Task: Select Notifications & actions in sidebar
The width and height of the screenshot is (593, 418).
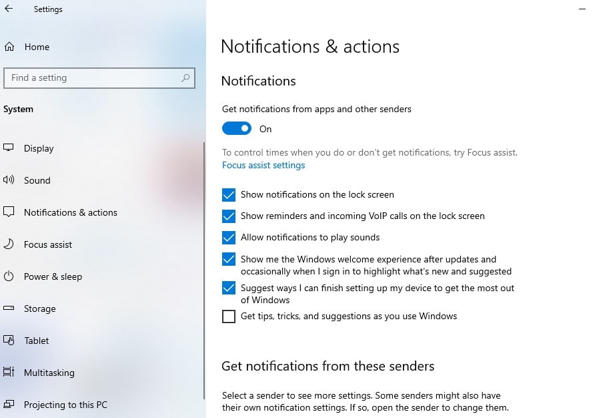Action: pos(70,212)
